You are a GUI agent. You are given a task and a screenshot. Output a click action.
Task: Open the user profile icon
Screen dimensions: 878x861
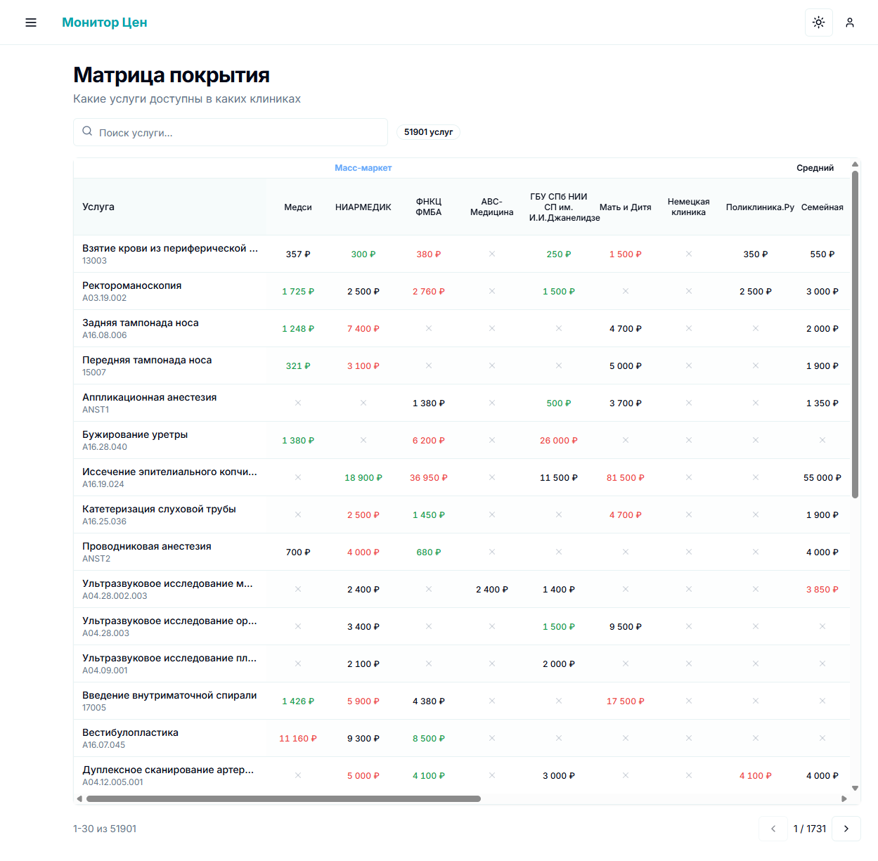(849, 22)
